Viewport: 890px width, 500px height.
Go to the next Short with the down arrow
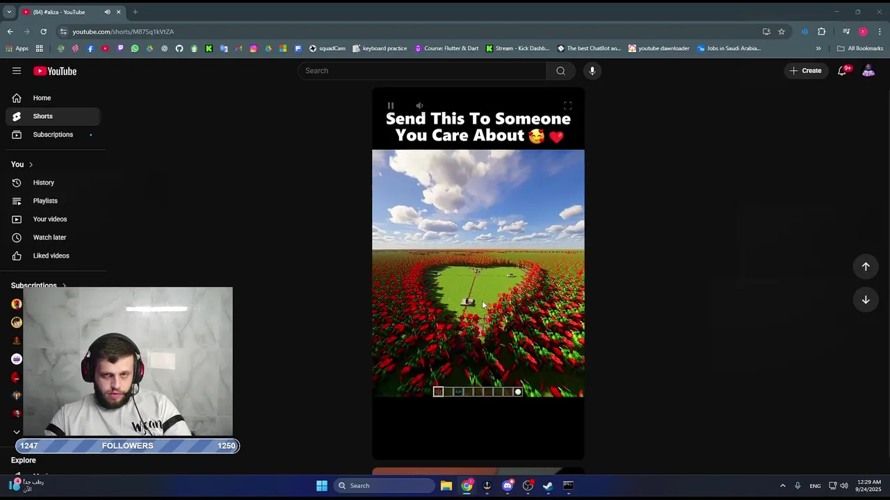(866, 300)
